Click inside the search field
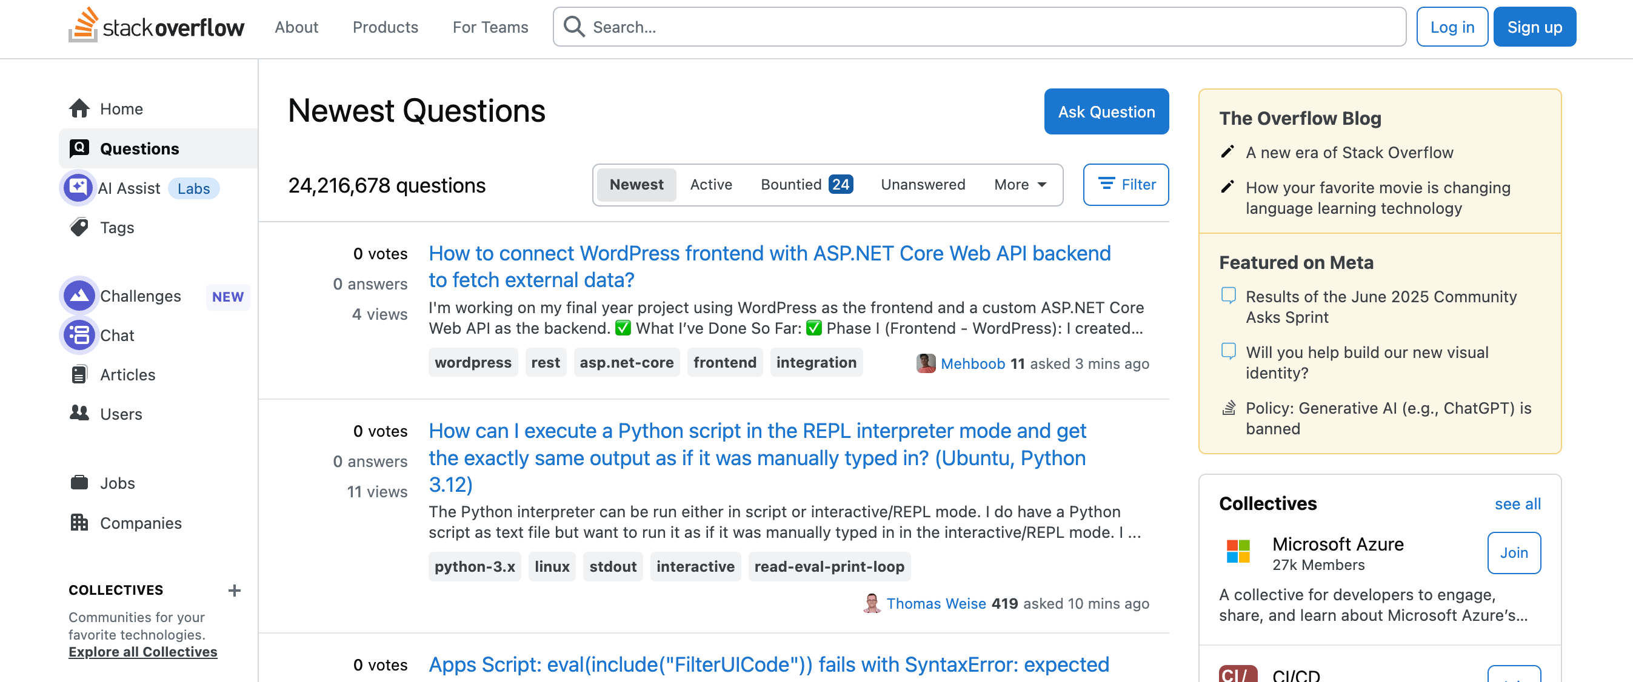1633x682 pixels. click(x=824, y=27)
